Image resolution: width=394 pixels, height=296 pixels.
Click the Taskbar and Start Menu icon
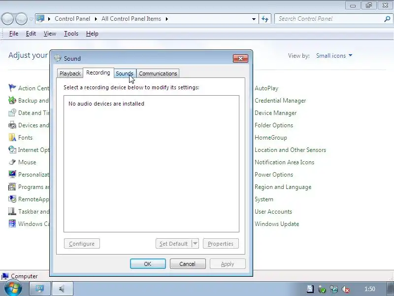pyautogui.click(x=12, y=211)
